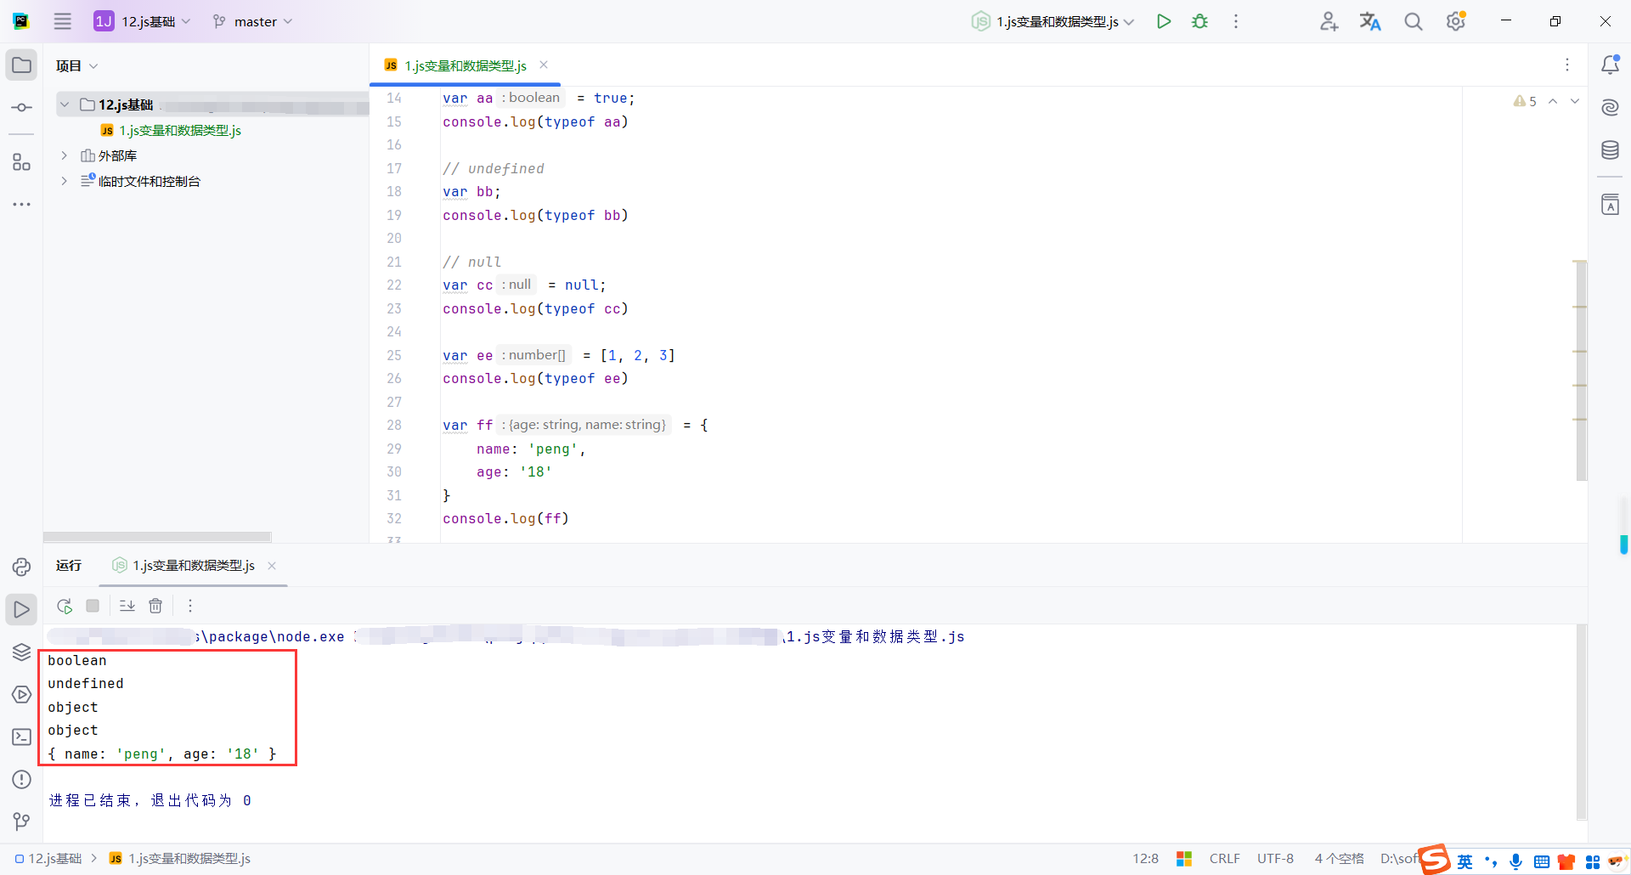Click the translate icon in title bar

[1370, 21]
